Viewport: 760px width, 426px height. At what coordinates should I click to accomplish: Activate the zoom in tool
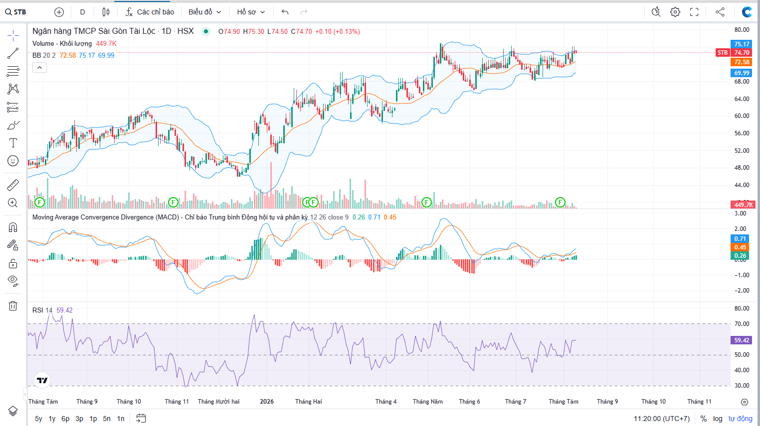coord(13,203)
